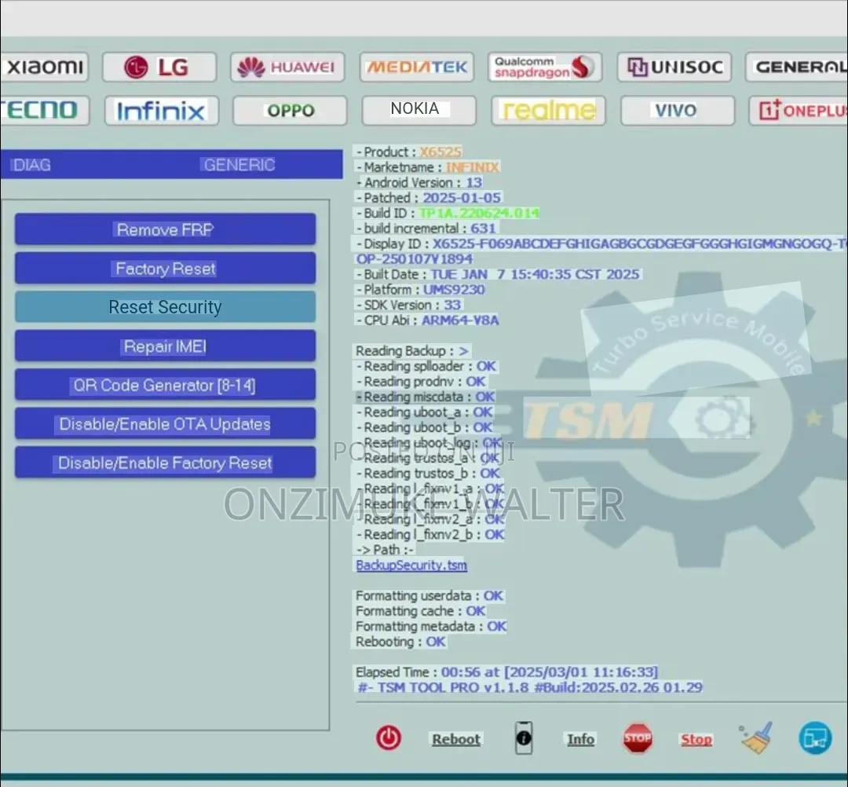Select the Reading prodnv OK line
848x787 pixels.
(x=421, y=382)
